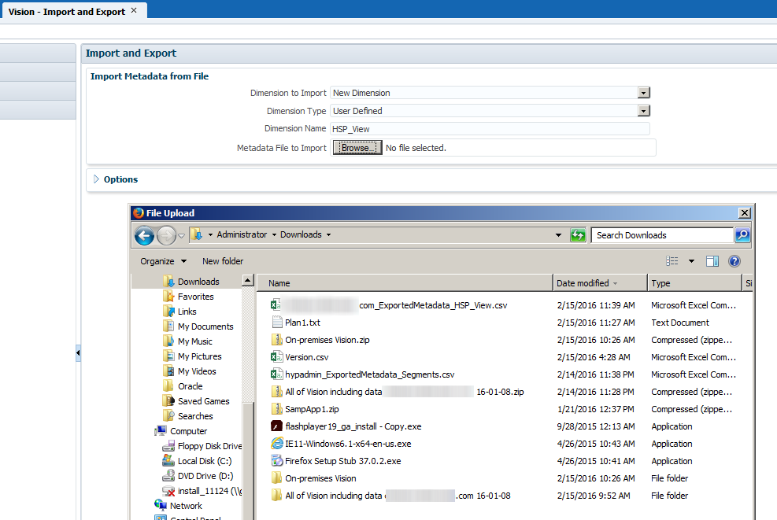Image resolution: width=777 pixels, height=520 pixels.
Task: Click the Searches folder icon
Action: tap(168, 416)
